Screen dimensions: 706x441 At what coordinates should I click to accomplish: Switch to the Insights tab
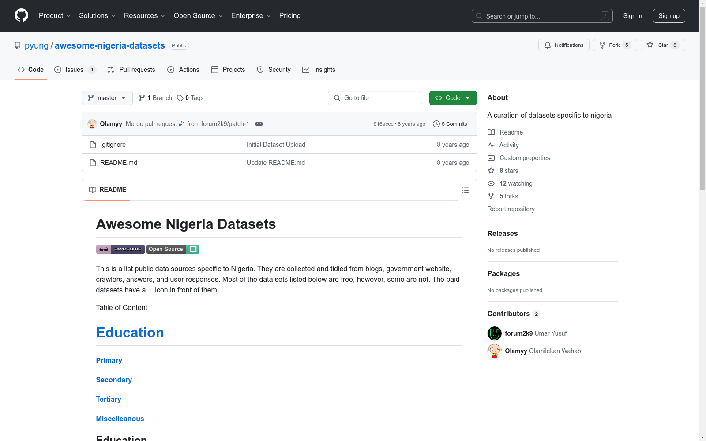(x=319, y=70)
